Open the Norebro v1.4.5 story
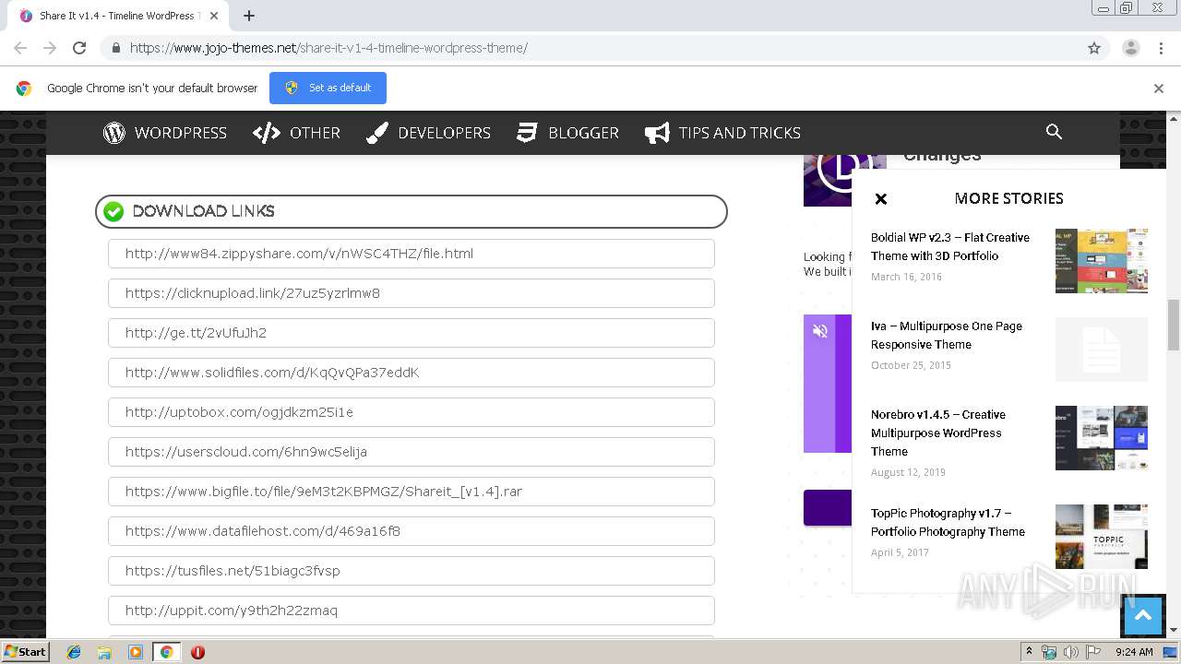Screen dimensions: 1181x664 (938, 433)
